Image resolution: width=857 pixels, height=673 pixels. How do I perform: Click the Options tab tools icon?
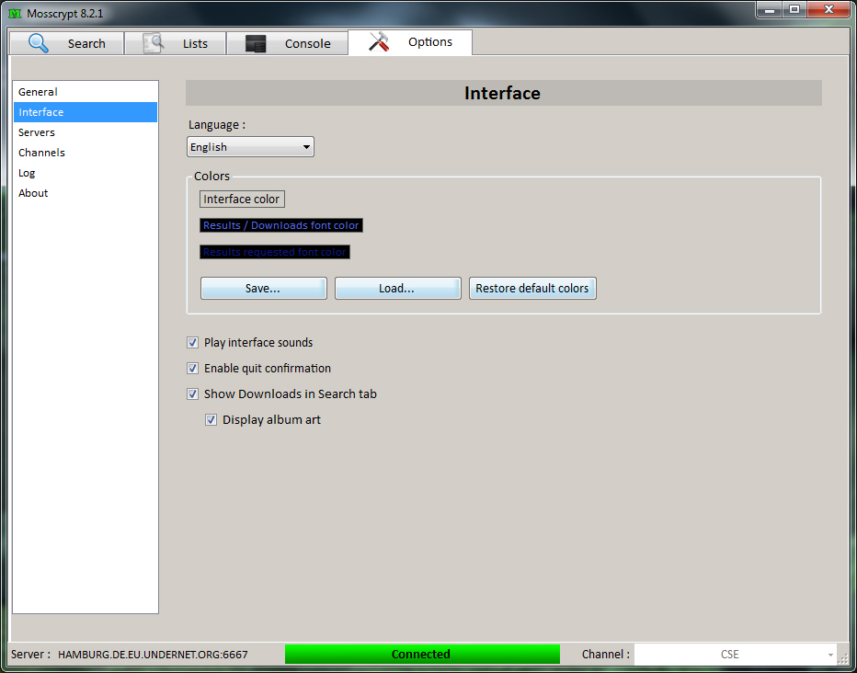379,42
